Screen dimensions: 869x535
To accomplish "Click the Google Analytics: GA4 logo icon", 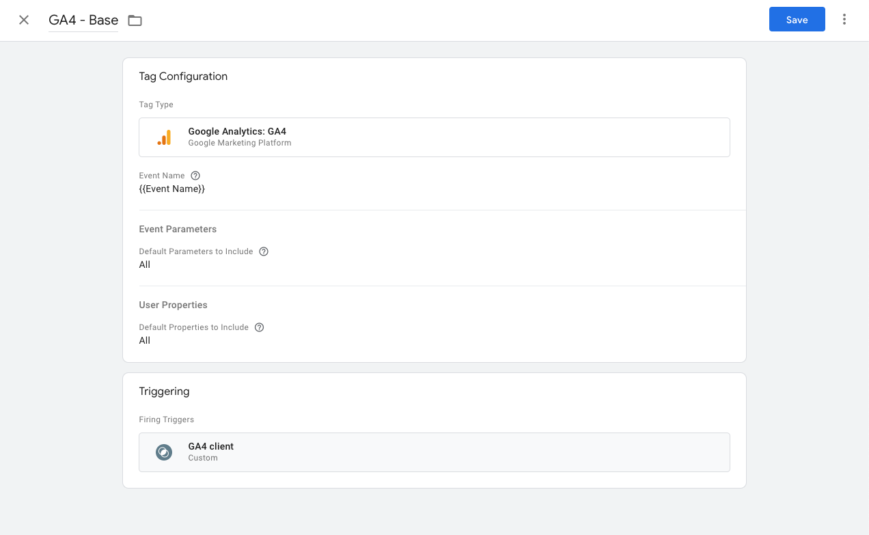I will (x=164, y=137).
